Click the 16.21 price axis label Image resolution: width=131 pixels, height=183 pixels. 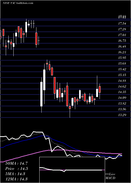122,52
